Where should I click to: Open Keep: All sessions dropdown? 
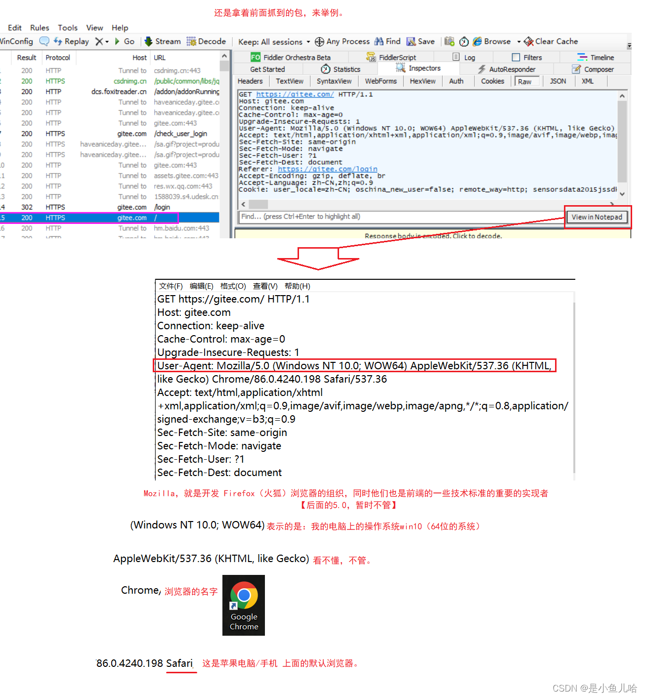(x=274, y=42)
